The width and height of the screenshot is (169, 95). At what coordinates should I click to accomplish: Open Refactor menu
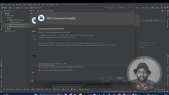(30, 5)
